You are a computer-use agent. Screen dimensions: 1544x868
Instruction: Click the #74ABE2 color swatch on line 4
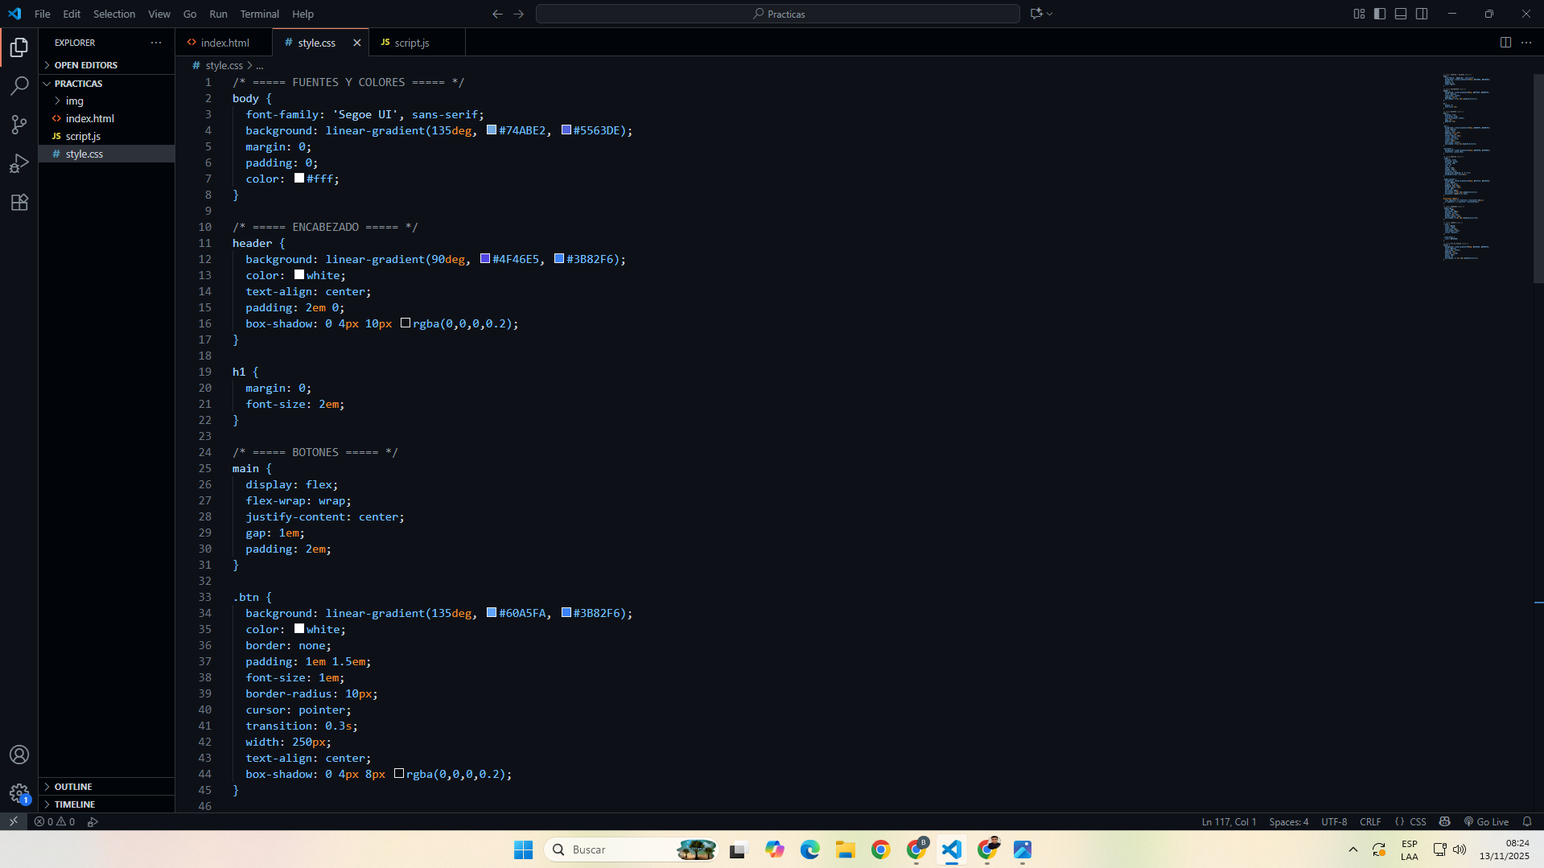tap(492, 130)
